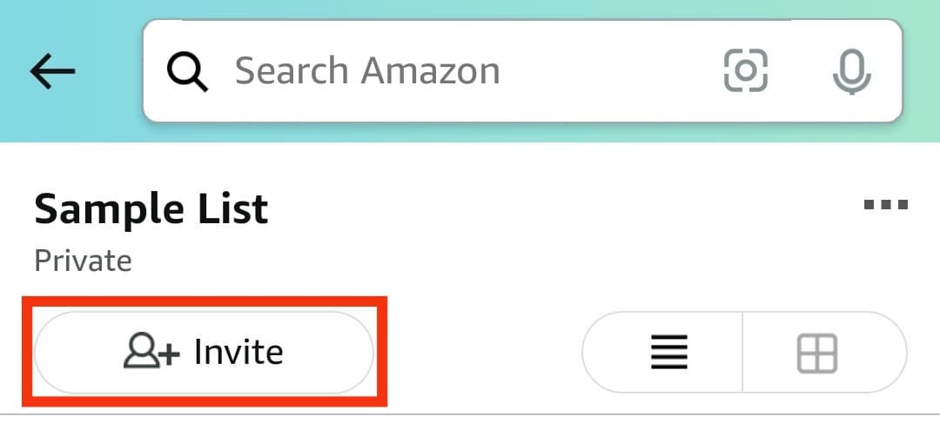Open the three-dot list options menu
This screenshot has width=940, height=436.
tap(885, 206)
